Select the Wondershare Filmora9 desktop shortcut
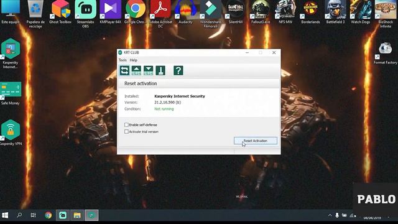The height and width of the screenshot is (224, 398). point(210,14)
